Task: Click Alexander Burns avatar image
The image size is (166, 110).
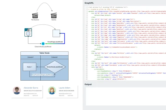Action: tap(17, 90)
